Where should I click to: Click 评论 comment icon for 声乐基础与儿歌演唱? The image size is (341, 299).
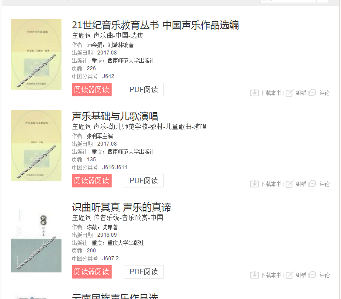313,183
